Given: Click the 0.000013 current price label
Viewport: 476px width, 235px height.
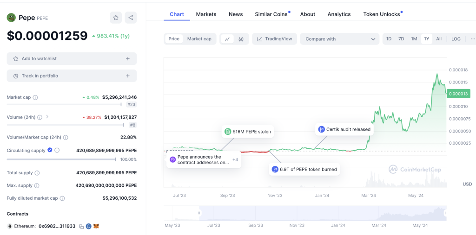Looking at the screenshot, I should point(458,94).
